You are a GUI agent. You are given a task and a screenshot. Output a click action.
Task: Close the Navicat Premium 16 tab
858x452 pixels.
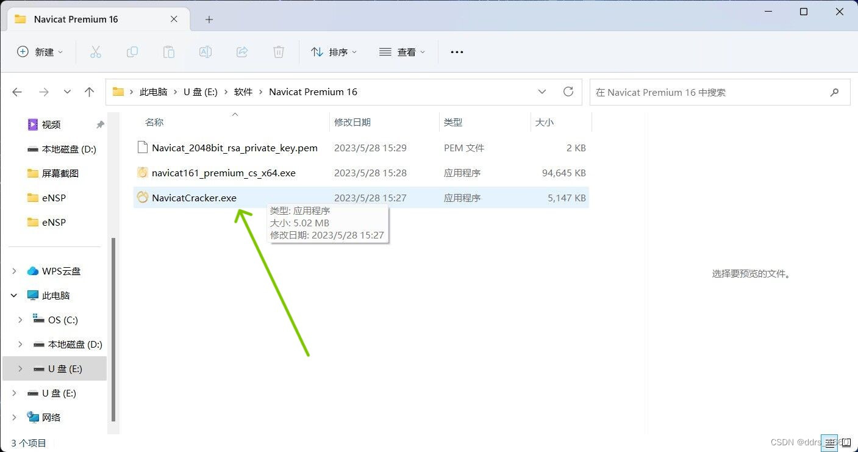pos(174,19)
